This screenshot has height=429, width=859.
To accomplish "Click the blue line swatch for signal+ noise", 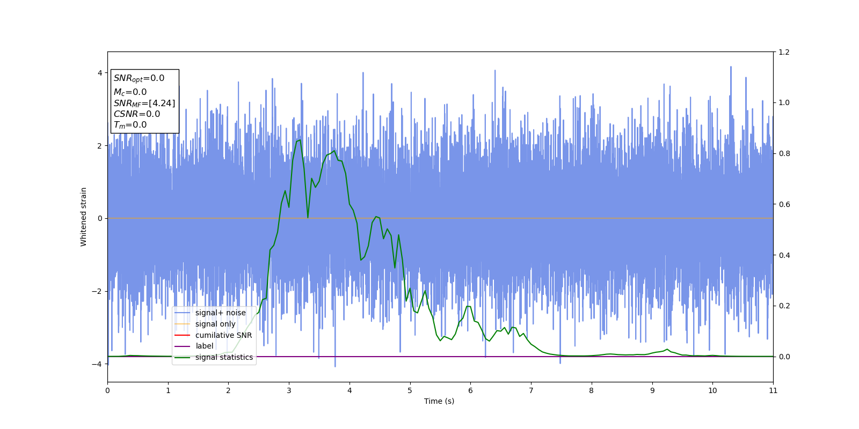I will [183, 313].
